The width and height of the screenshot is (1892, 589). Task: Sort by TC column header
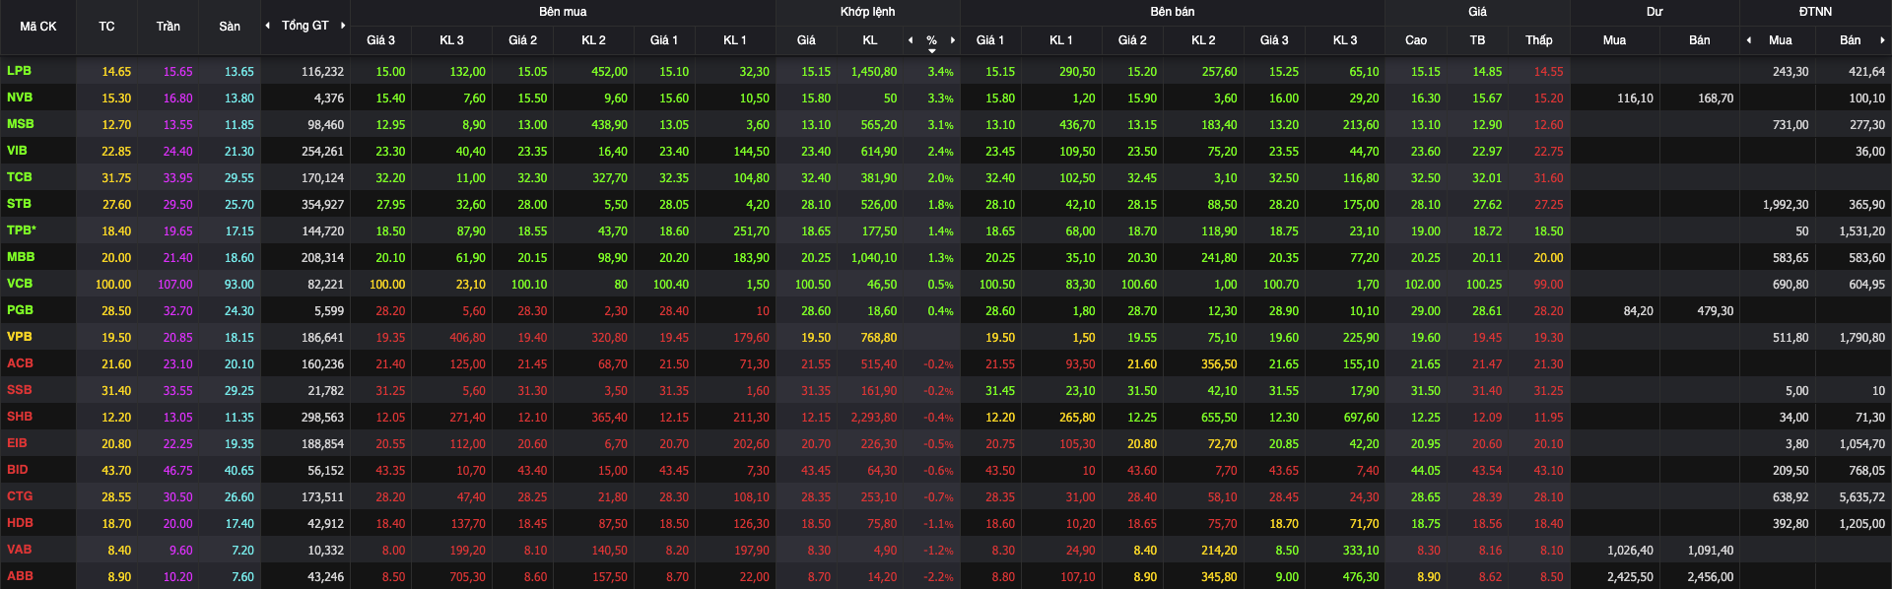[x=106, y=27]
